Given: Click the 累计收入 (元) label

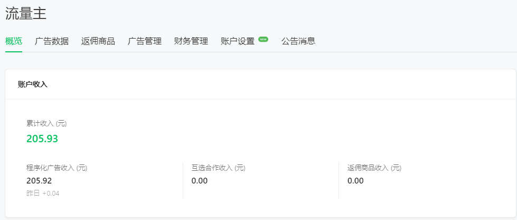Looking at the screenshot, I should point(46,124).
